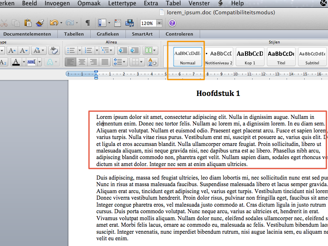Clear formatting with the eraser icon
This screenshot has height=246, width=328.
(x=54, y=50)
